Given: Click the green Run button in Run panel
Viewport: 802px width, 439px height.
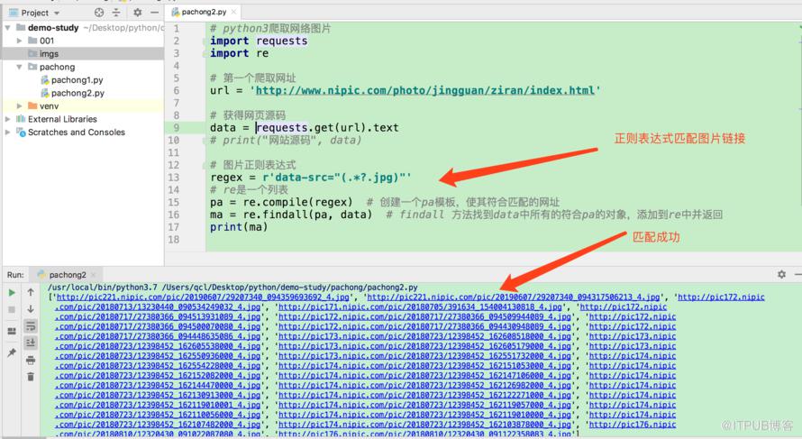Looking at the screenshot, I should 11,293.
